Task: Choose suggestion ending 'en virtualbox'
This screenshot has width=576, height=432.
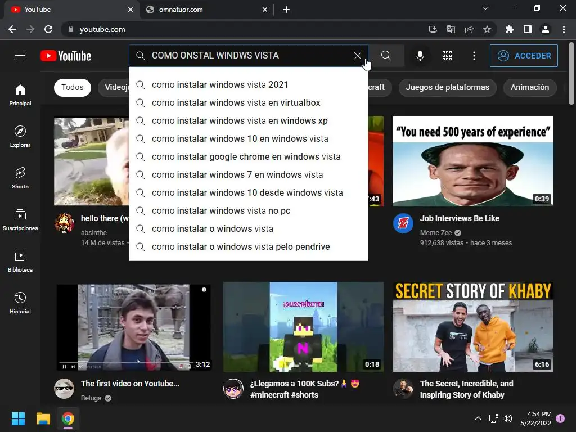Action: pos(248,102)
